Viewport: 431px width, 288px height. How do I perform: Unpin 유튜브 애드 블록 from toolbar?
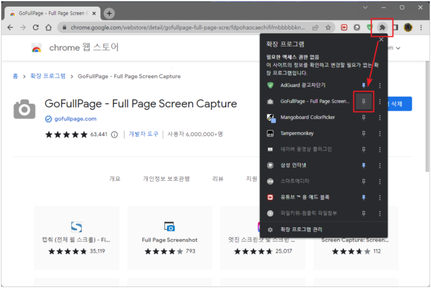click(x=363, y=197)
